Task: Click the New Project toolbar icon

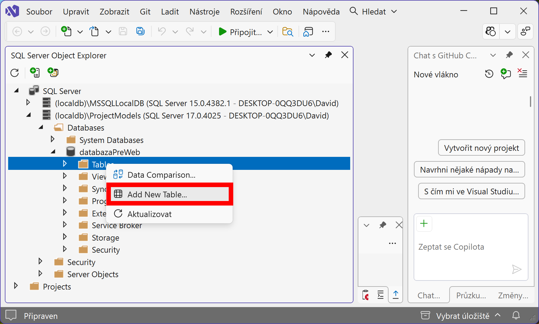Action: 66,31
